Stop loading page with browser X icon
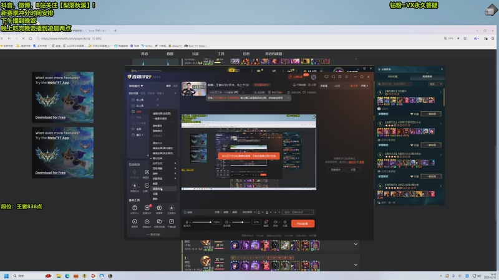Image resolution: width=499 pixels, height=280 pixels. click(x=23, y=39)
